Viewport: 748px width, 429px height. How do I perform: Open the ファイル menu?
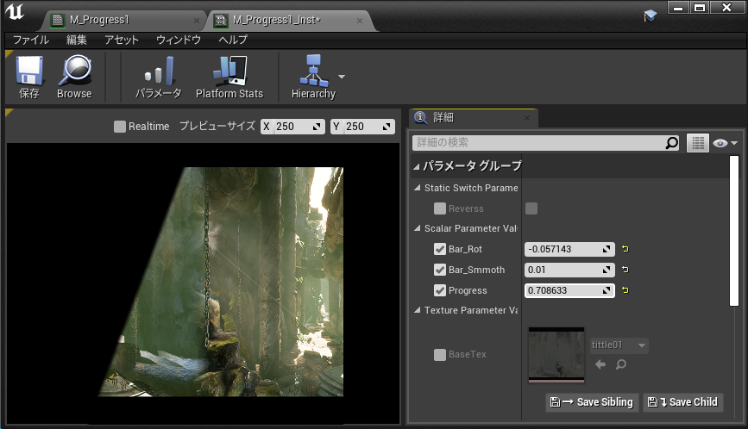31,40
